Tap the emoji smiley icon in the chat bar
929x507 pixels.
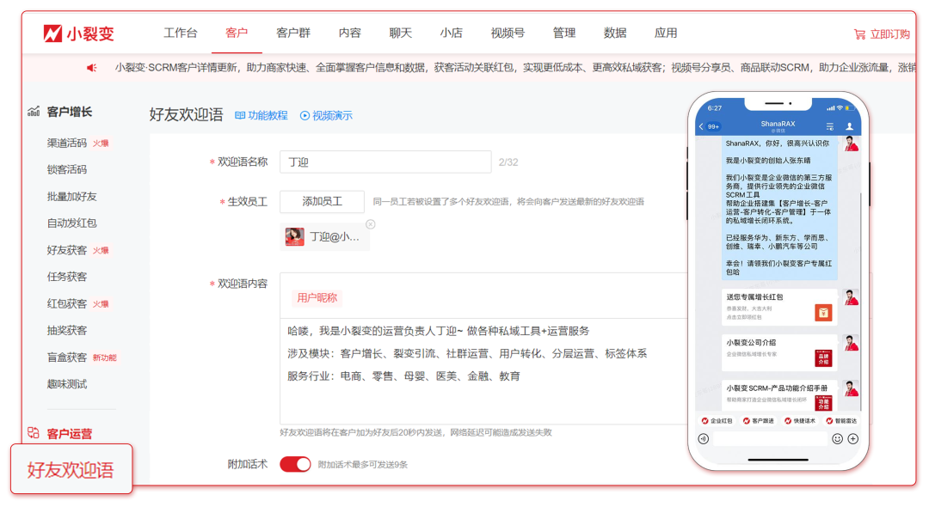(x=837, y=438)
